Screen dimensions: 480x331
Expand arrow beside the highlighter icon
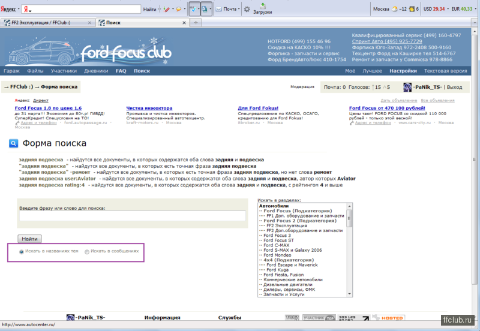(173, 9)
